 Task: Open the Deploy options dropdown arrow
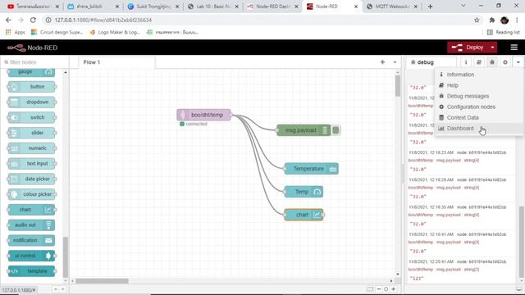(x=492, y=48)
